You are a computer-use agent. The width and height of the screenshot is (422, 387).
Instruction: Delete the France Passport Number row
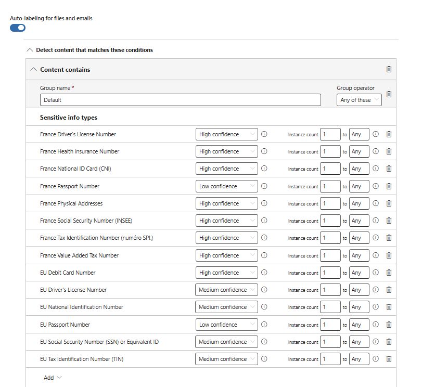389,186
